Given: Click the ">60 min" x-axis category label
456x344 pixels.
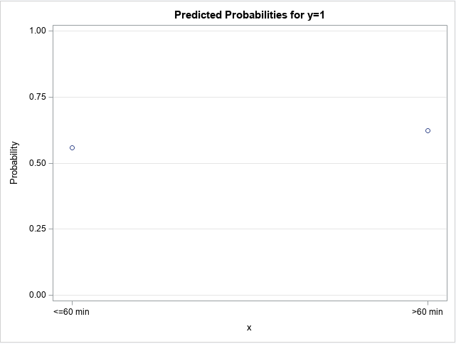Looking at the screenshot, I should (428, 312).
